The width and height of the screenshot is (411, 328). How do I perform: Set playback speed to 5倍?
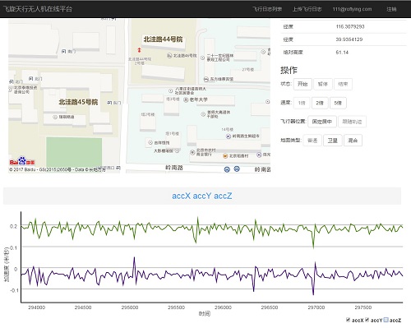[338, 103]
